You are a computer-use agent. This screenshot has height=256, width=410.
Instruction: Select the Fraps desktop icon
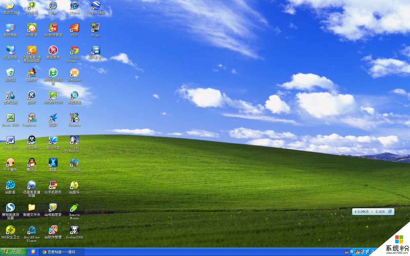(x=96, y=28)
